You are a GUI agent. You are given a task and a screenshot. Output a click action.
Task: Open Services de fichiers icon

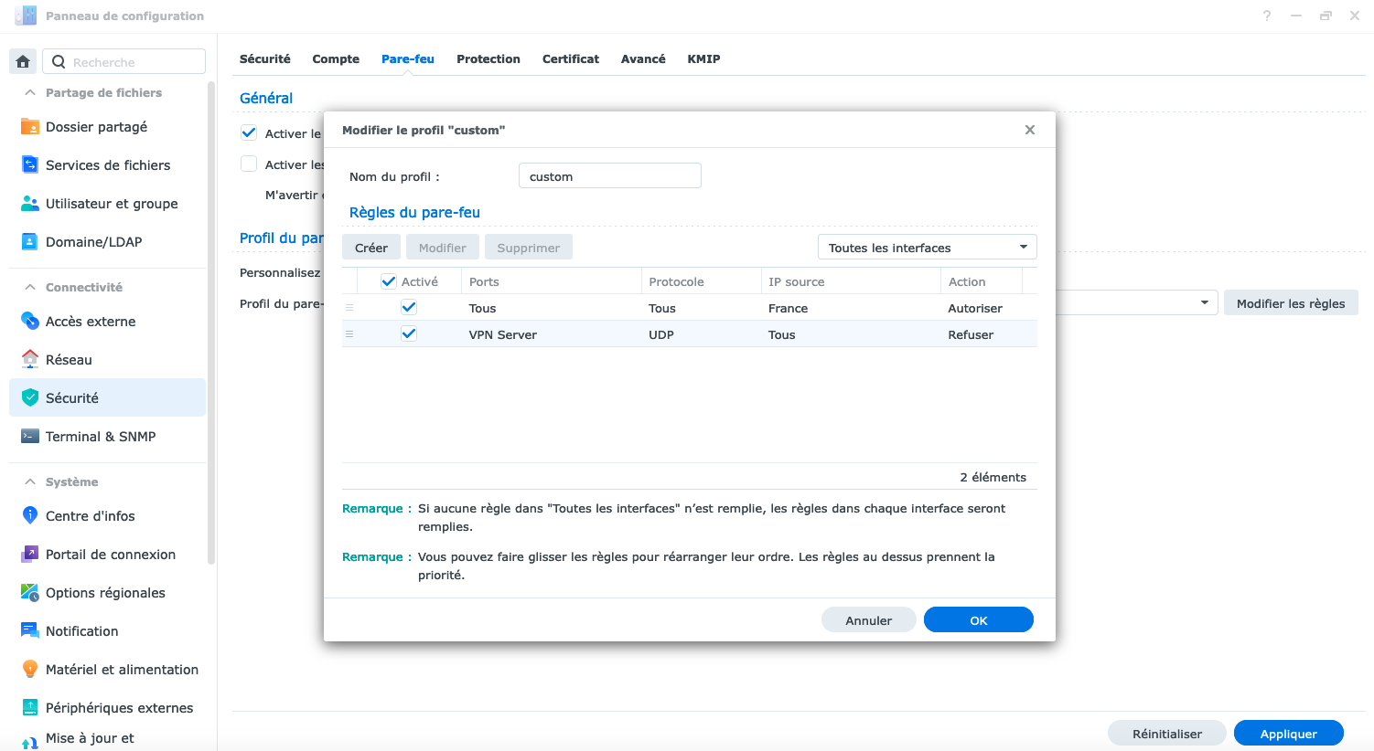pyautogui.click(x=30, y=165)
